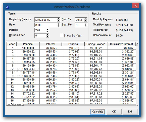This screenshot has width=146, height=122.
Task: Select the Period 10 row number cell
Action: [12, 79]
